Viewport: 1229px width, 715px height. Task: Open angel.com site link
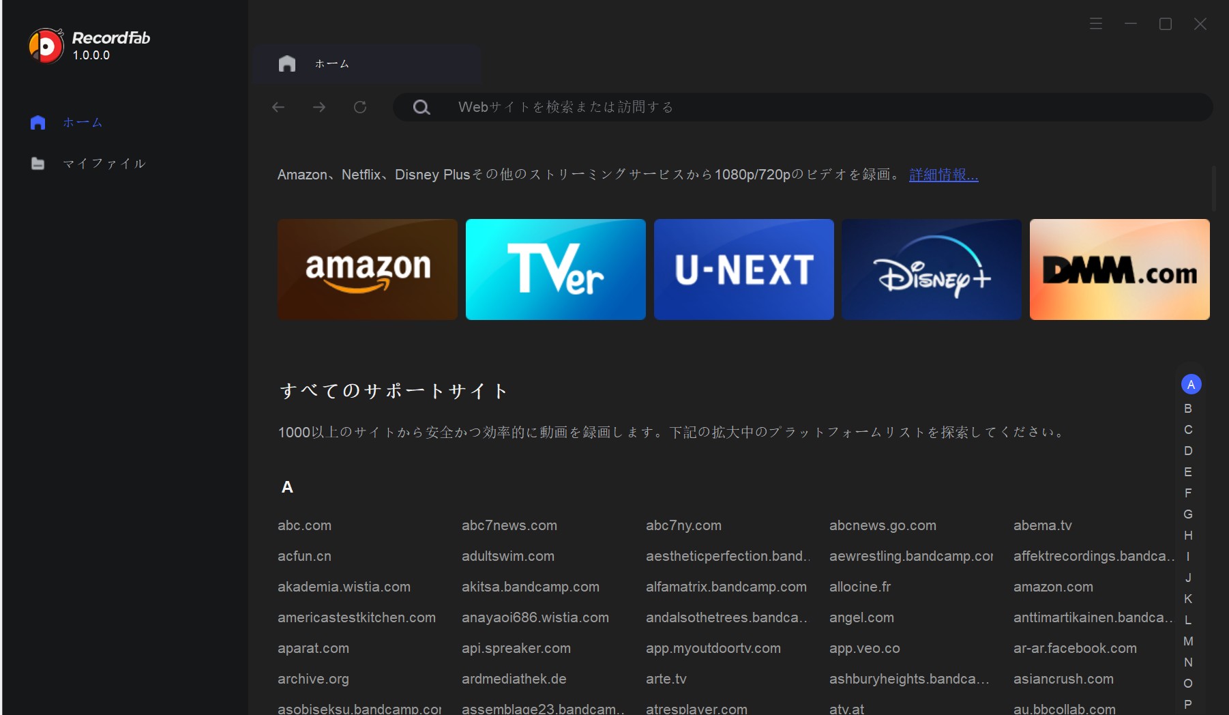pos(861,617)
